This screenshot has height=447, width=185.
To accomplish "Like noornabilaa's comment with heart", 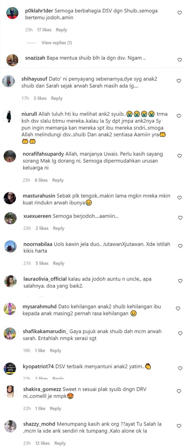I will 180,246.
